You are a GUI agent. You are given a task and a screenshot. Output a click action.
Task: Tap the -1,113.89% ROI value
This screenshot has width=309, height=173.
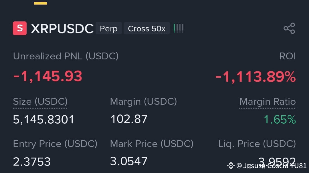pos(255,77)
